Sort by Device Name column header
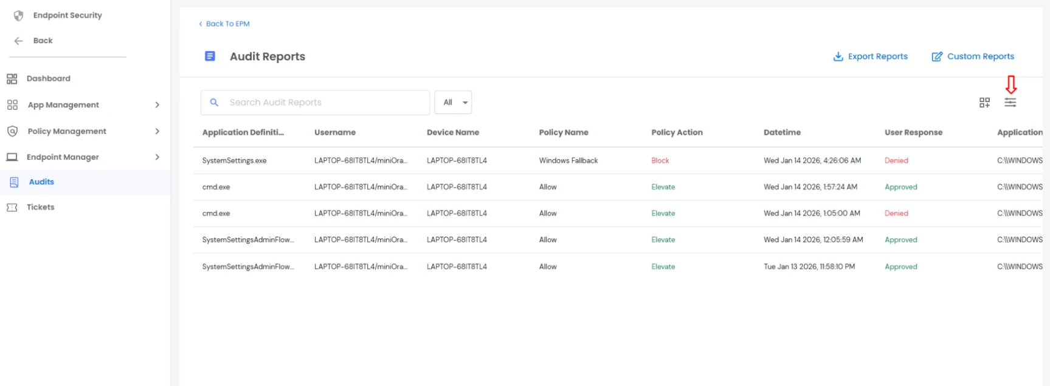This screenshot has width=1050, height=386. [453, 132]
